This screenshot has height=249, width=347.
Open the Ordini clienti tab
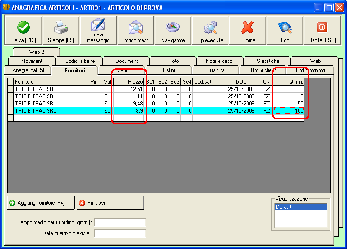click(263, 70)
